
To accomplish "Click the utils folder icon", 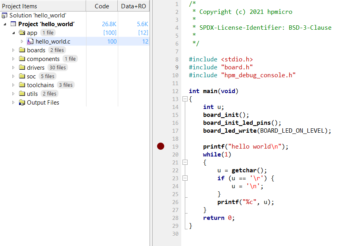I will pos(22,93).
